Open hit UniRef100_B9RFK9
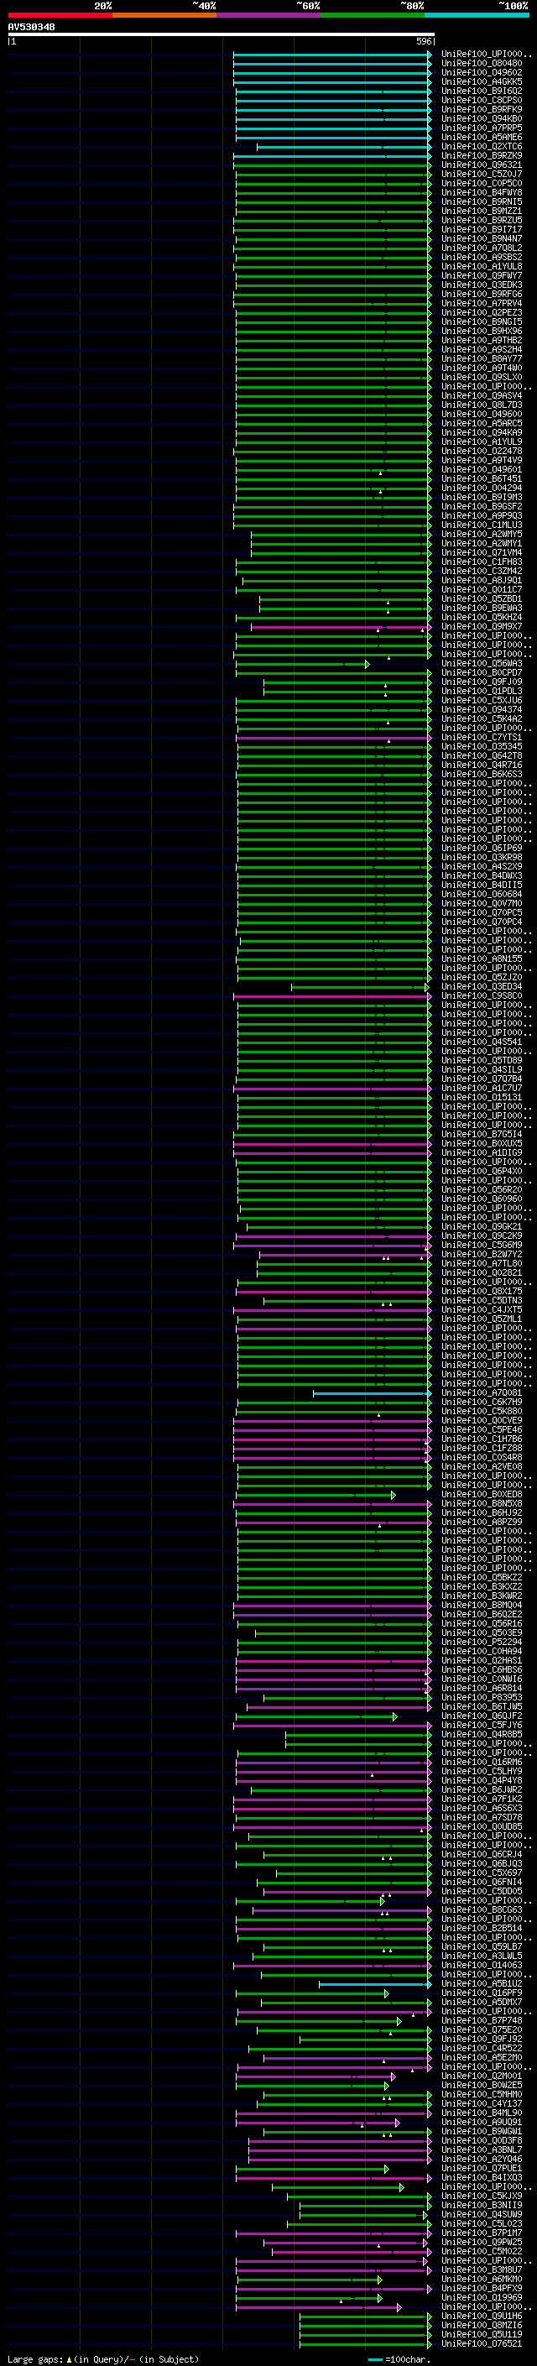Viewport: 537px width, 2366px height. [x=482, y=110]
